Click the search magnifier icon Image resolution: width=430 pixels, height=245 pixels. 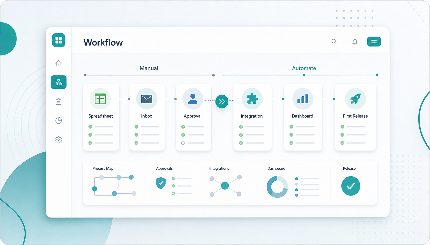(x=334, y=42)
